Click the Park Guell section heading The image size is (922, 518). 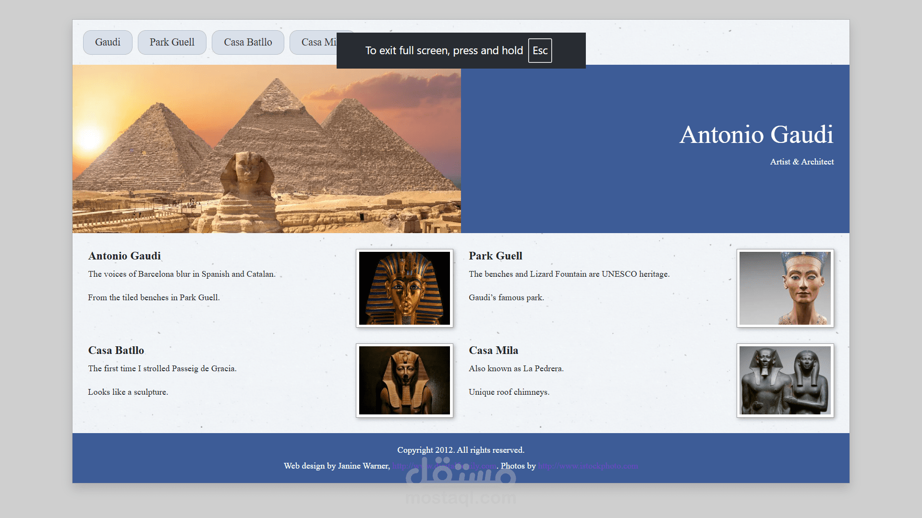[495, 256]
